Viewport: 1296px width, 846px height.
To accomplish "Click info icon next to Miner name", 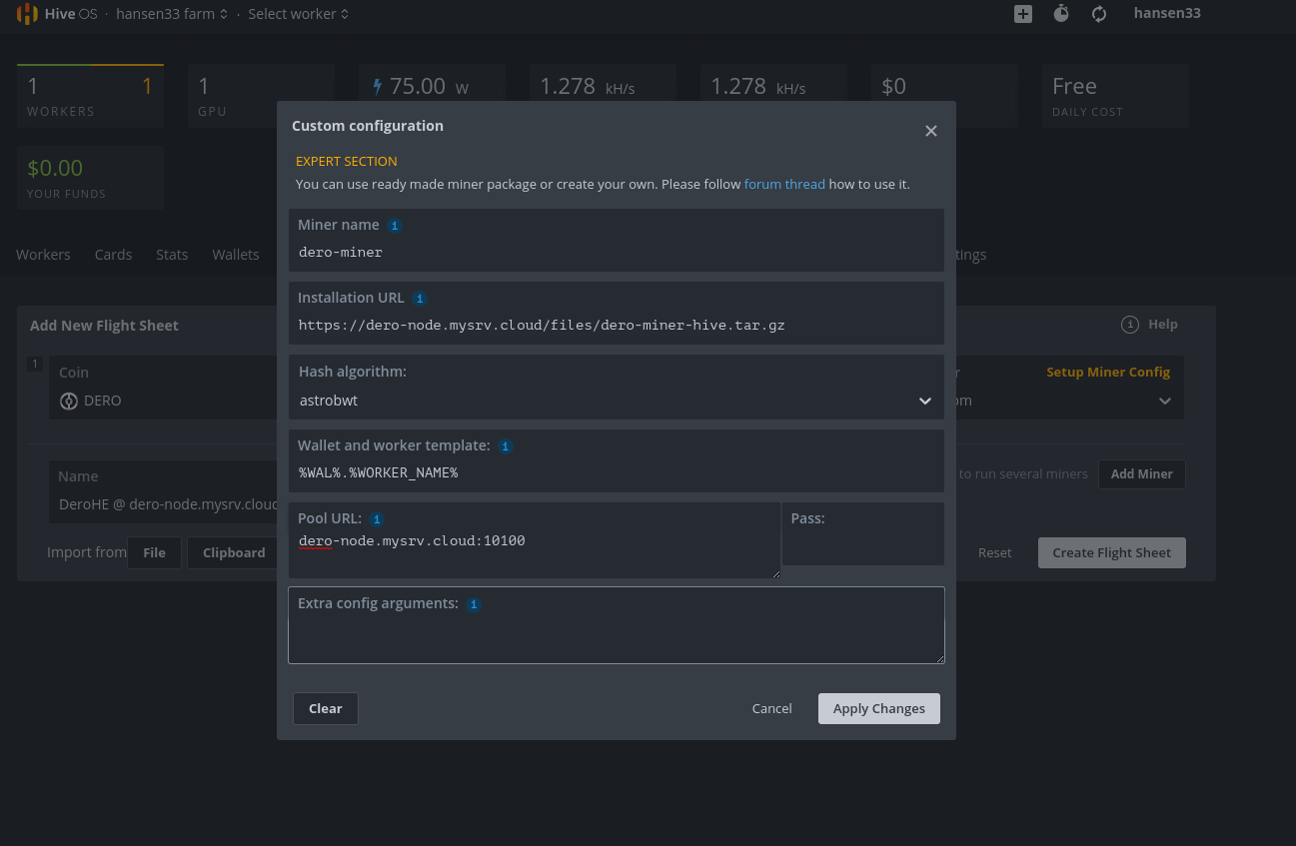I will click(395, 226).
